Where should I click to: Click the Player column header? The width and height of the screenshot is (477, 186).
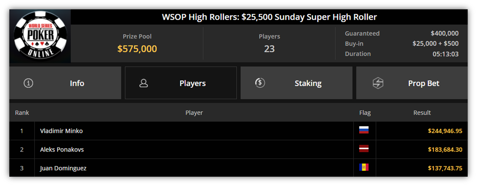pyautogui.click(x=194, y=113)
